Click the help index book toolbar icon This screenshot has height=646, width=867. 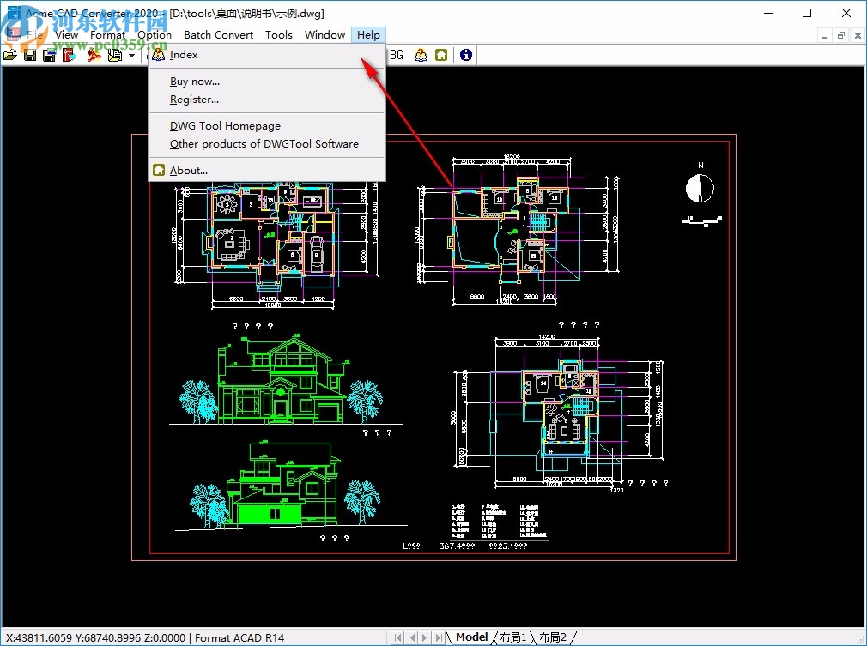[421, 55]
